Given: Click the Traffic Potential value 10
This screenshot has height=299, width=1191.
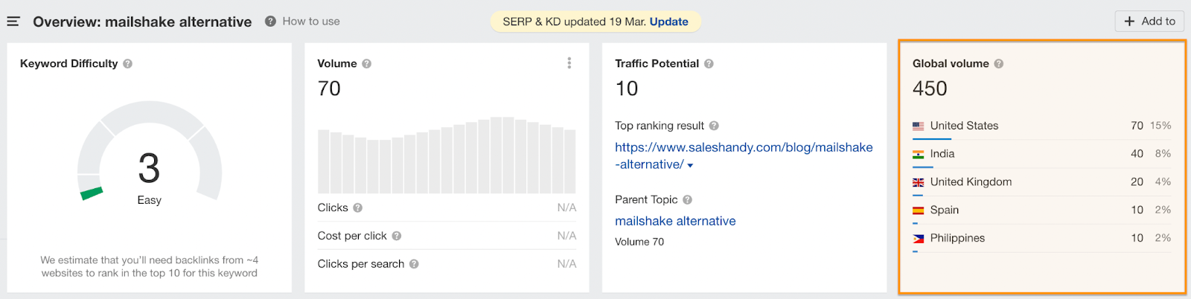Looking at the screenshot, I should [x=627, y=89].
